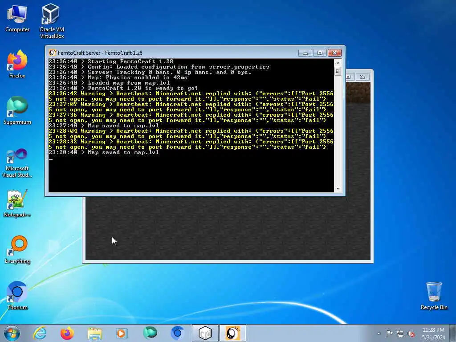This screenshot has height=342, width=456.
Task: Click the 23:26:42 heartbeat warning
Action: 191,96
